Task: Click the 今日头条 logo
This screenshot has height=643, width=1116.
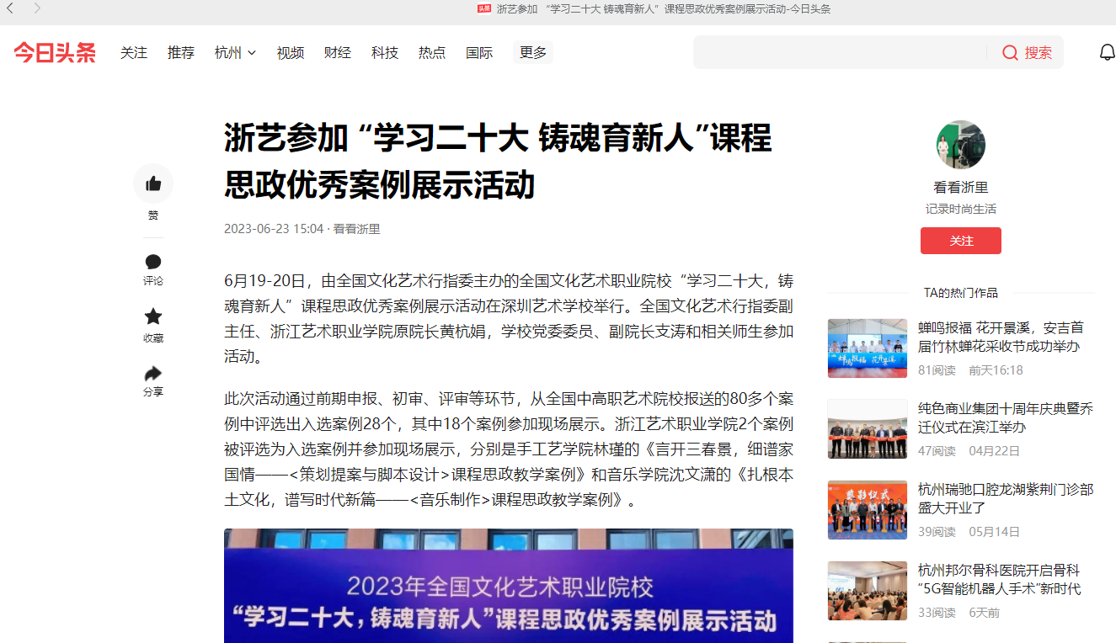Action: 55,52
